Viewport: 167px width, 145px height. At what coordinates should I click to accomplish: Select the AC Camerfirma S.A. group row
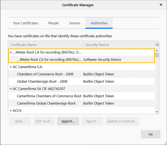[82, 67]
